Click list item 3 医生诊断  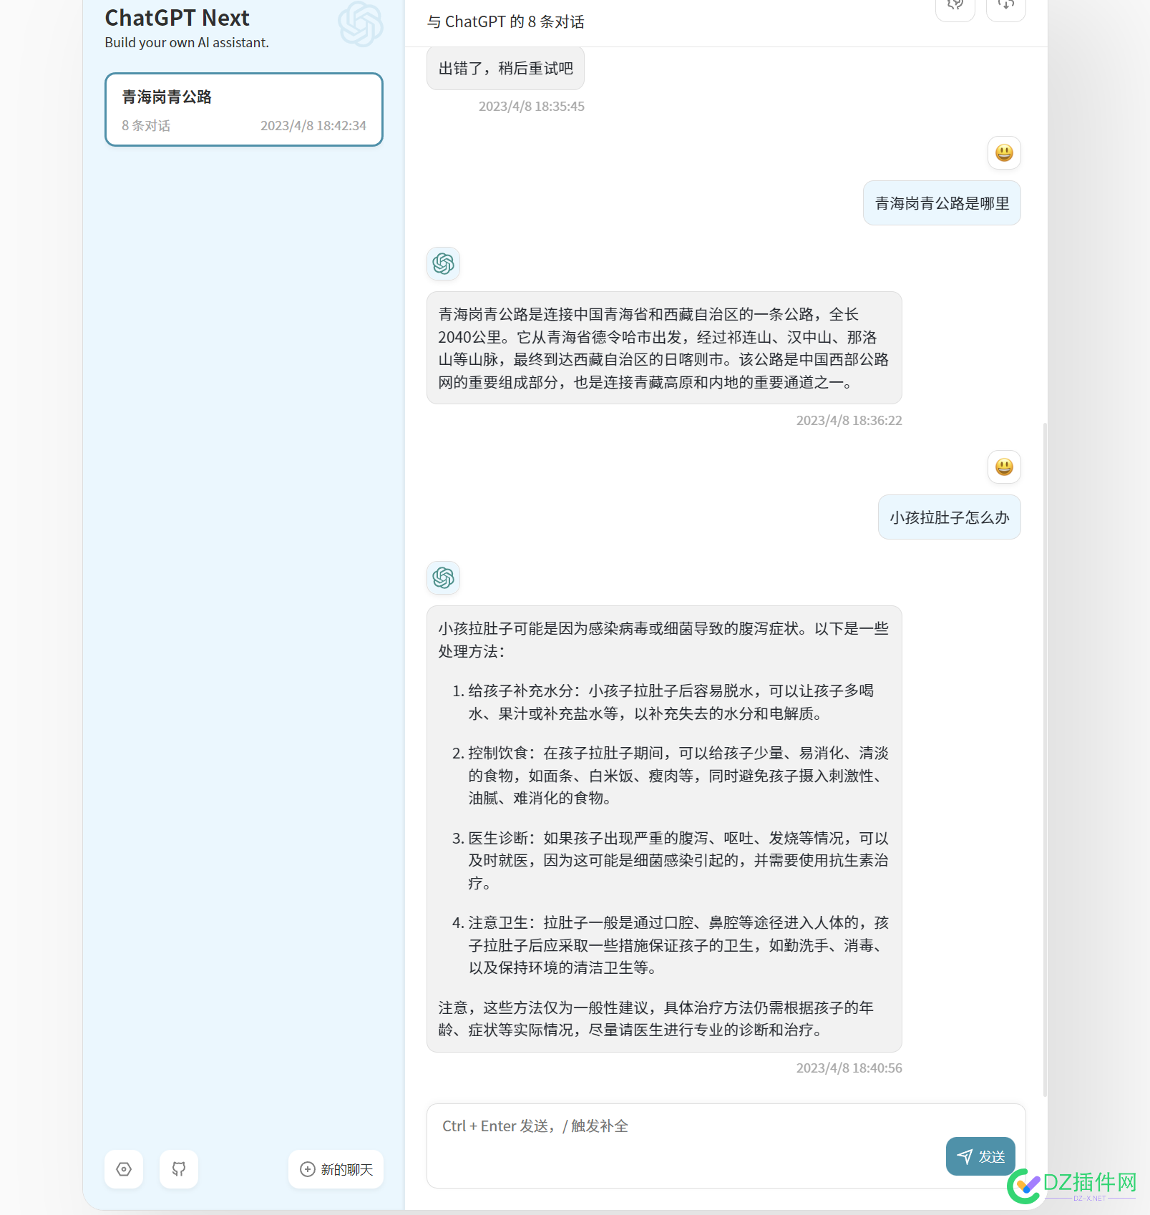click(x=671, y=860)
